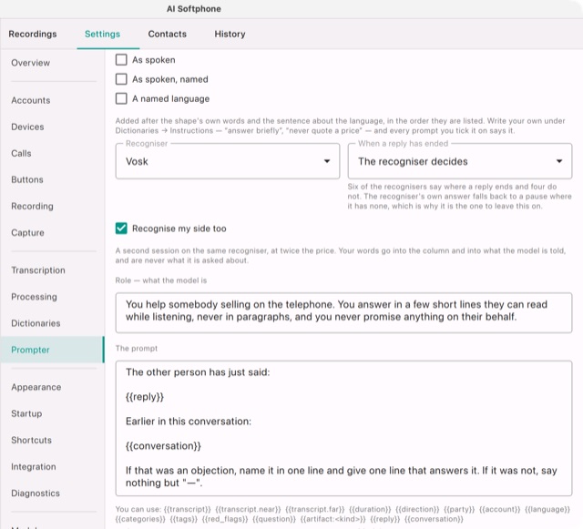Viewport: 583px width, 529px height.
Task: Open the Settings tab
Action: [102, 34]
